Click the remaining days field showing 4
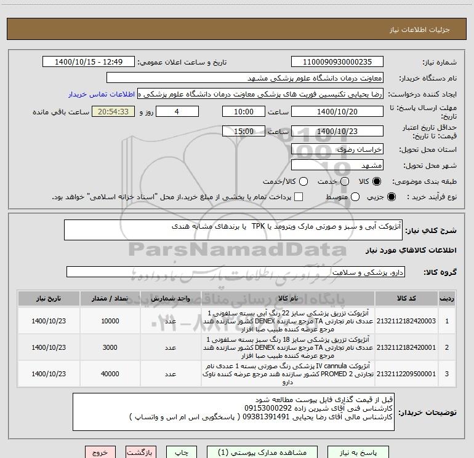 click(177, 112)
